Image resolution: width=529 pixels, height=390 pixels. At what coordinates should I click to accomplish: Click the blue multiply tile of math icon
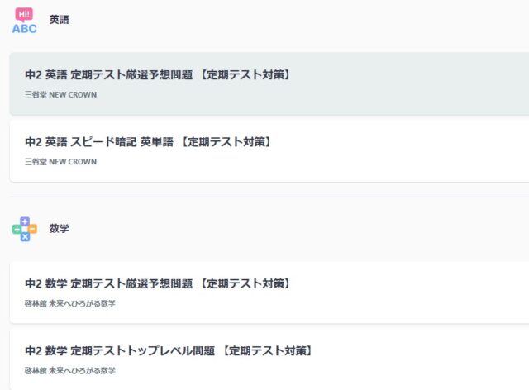tap(25, 236)
